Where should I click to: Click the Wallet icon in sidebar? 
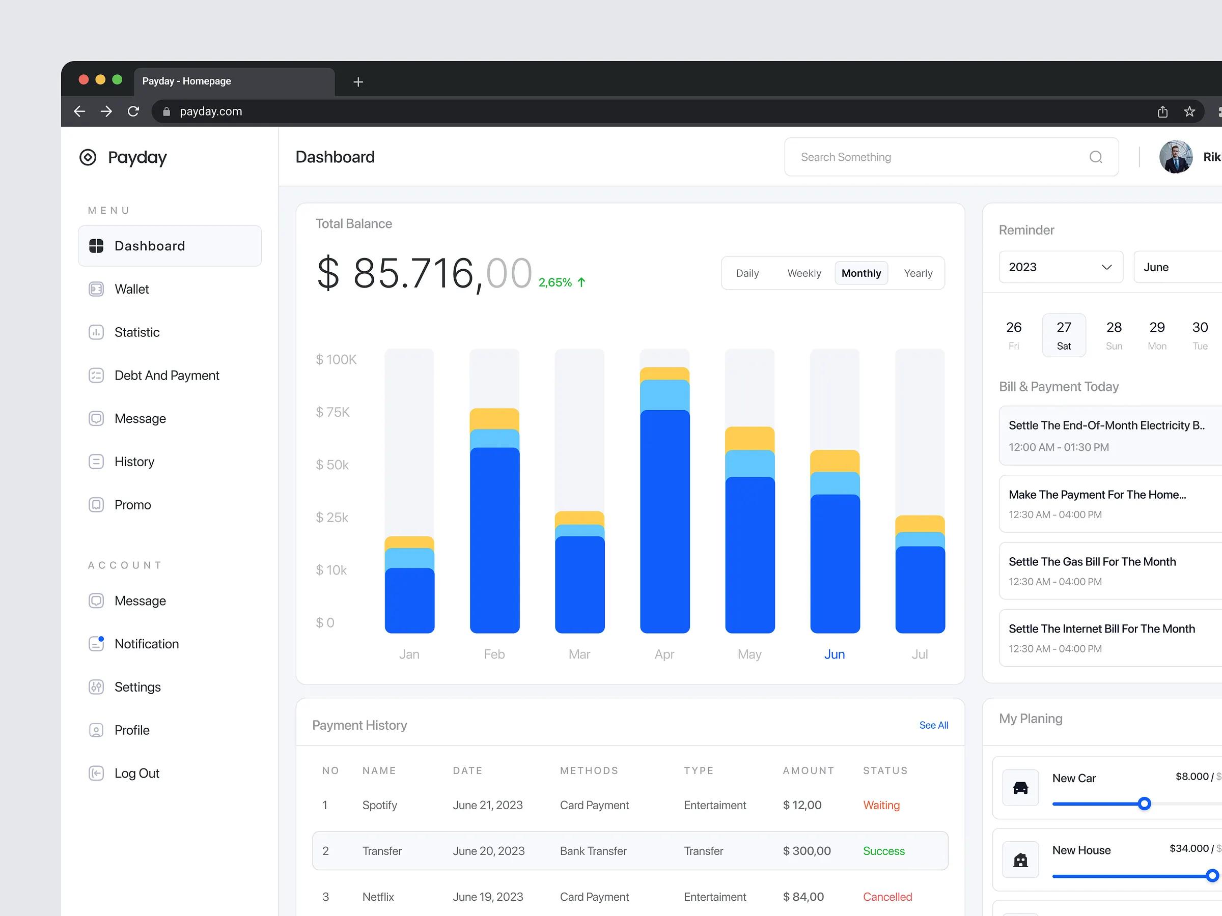pos(96,289)
